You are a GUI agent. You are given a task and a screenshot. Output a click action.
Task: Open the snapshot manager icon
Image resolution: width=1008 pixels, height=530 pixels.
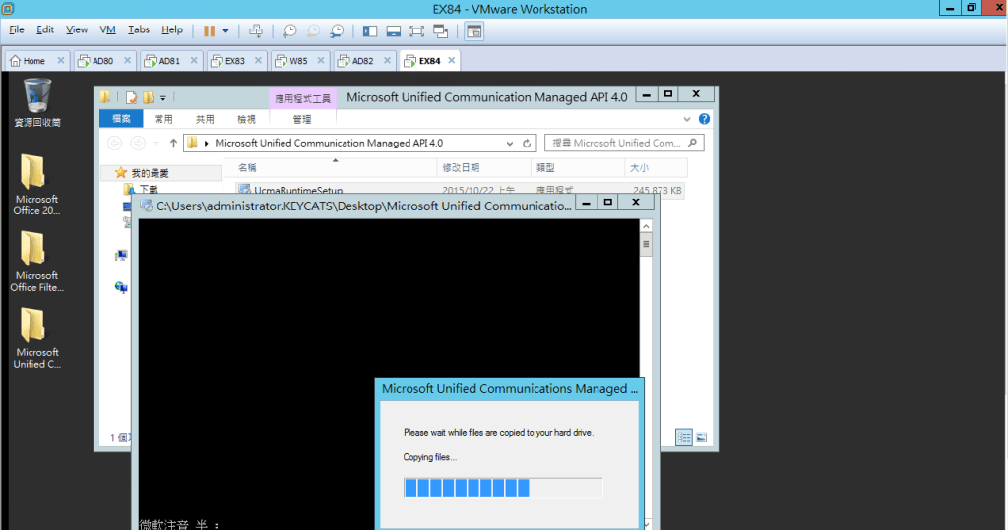[x=338, y=30]
